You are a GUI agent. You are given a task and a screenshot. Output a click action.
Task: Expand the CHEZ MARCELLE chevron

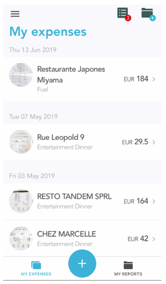tap(154, 239)
